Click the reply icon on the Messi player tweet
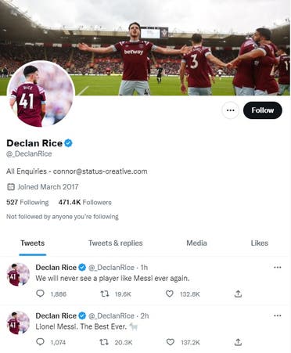291x353 pixels. (40, 294)
